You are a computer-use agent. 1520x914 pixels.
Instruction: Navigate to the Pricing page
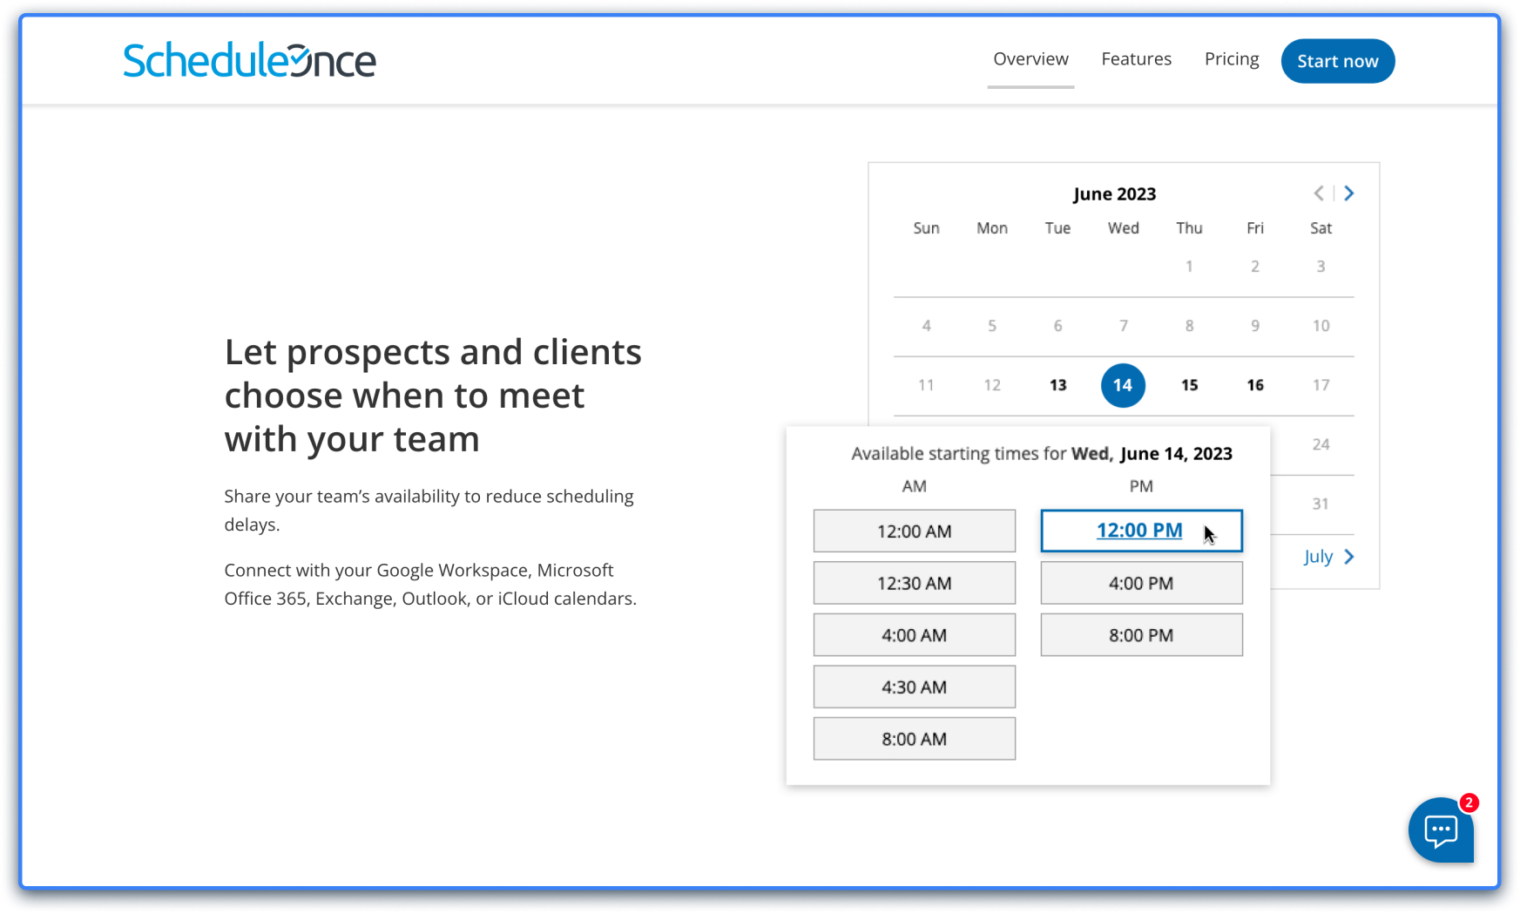(x=1231, y=58)
